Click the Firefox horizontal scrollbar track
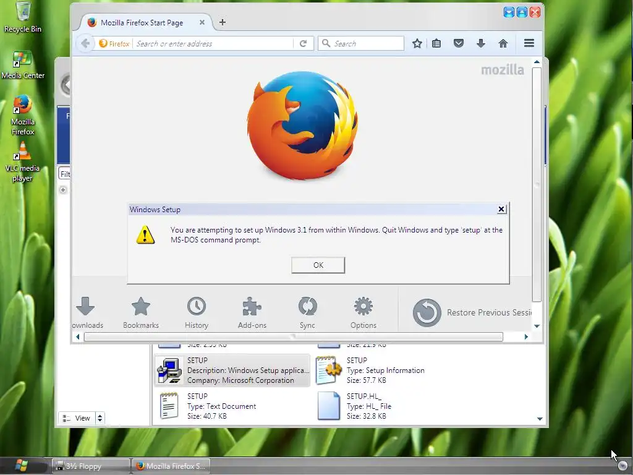633x475 pixels. (x=294, y=336)
